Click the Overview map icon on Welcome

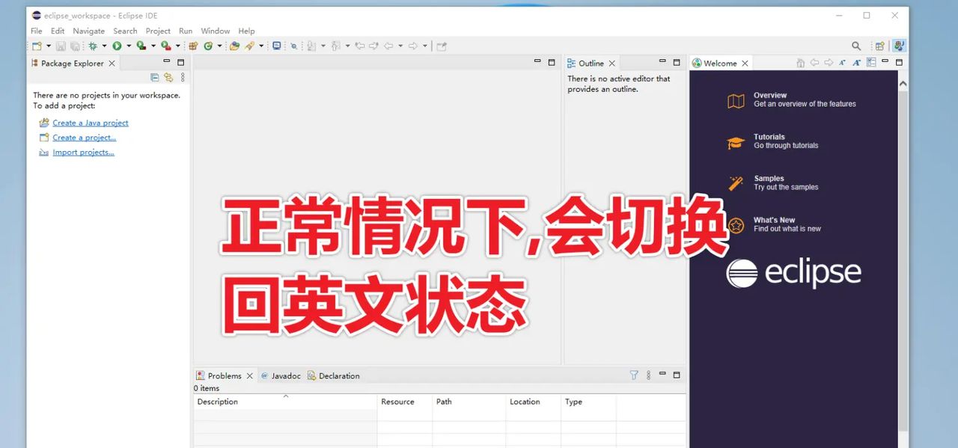(736, 101)
